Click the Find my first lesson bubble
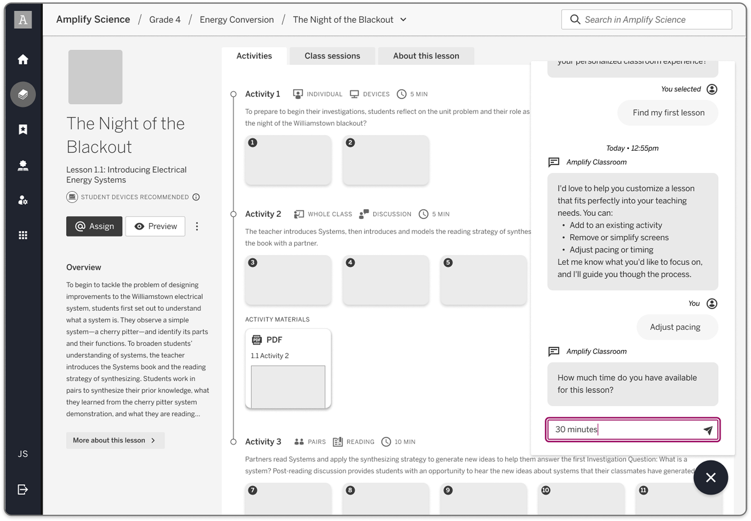Viewport: 751px width, 521px height. coord(668,112)
